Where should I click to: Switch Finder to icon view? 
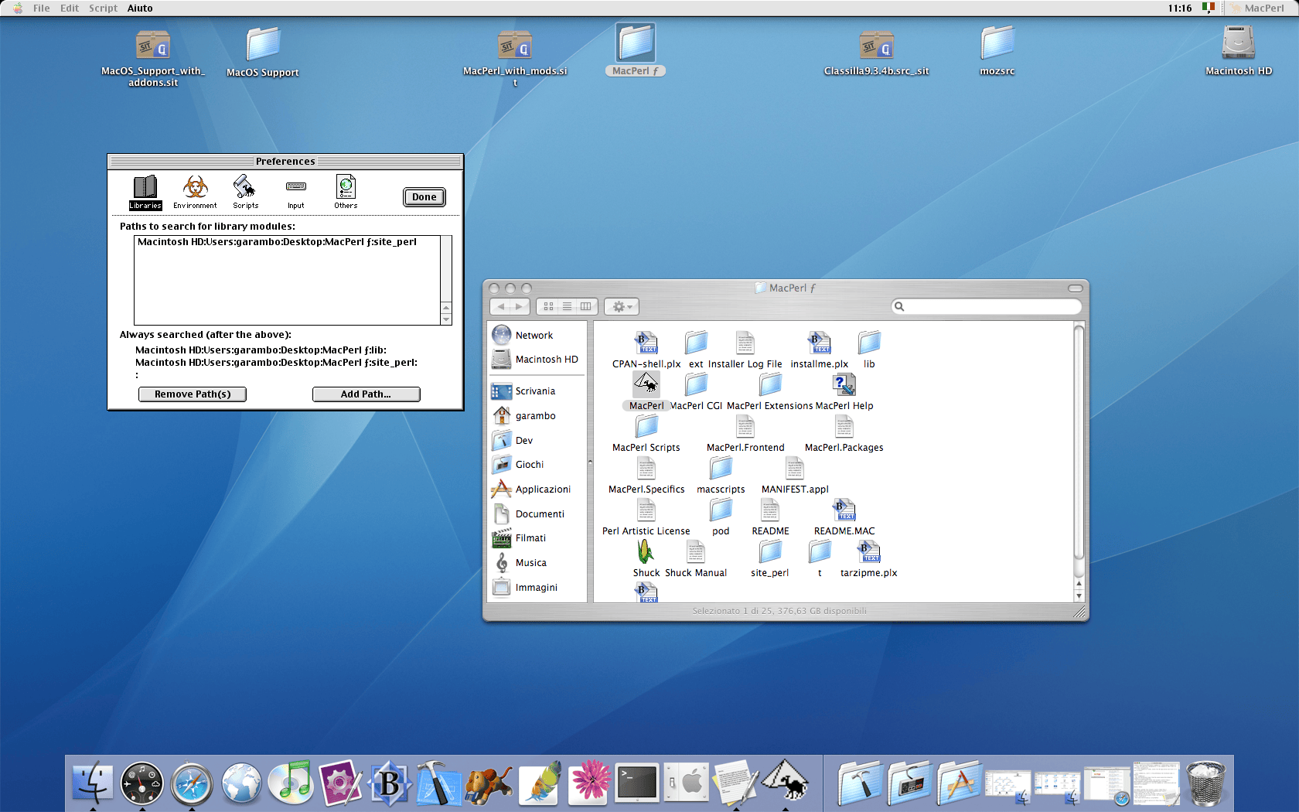[548, 307]
